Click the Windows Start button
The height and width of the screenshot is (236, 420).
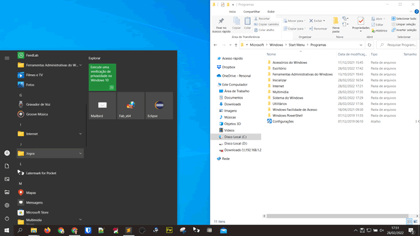[6, 230]
